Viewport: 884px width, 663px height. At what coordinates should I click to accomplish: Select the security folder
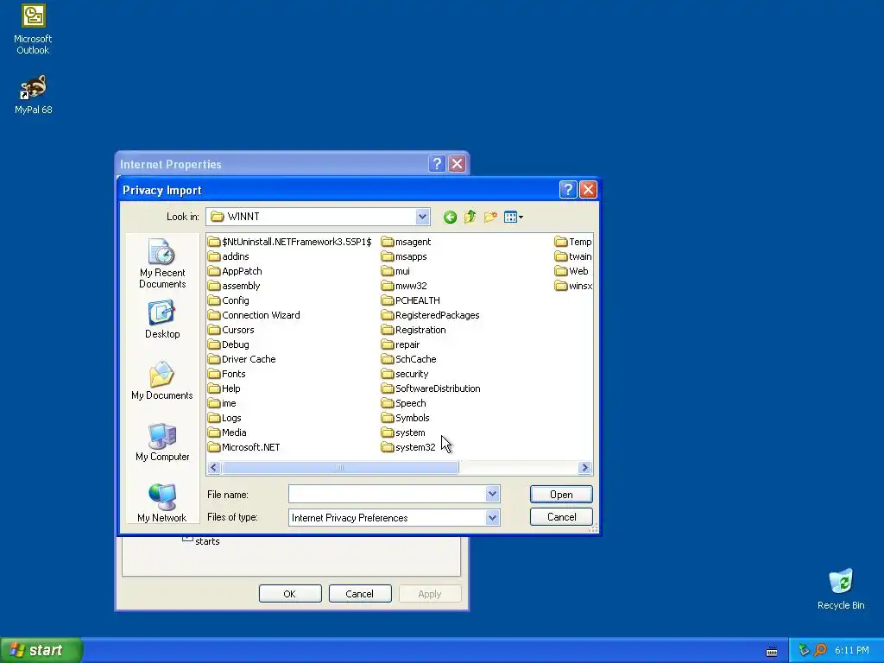tap(406, 374)
